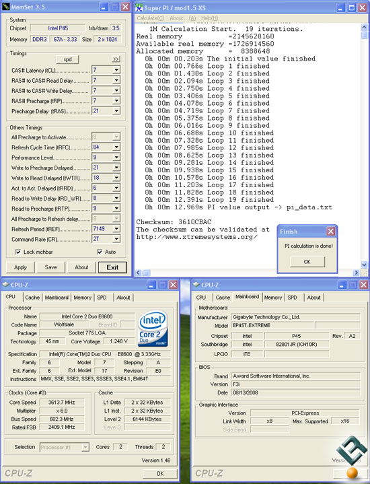Minimize the MemSet 3.5 window
The width and height of the screenshot is (370, 484).
[x=104, y=7]
